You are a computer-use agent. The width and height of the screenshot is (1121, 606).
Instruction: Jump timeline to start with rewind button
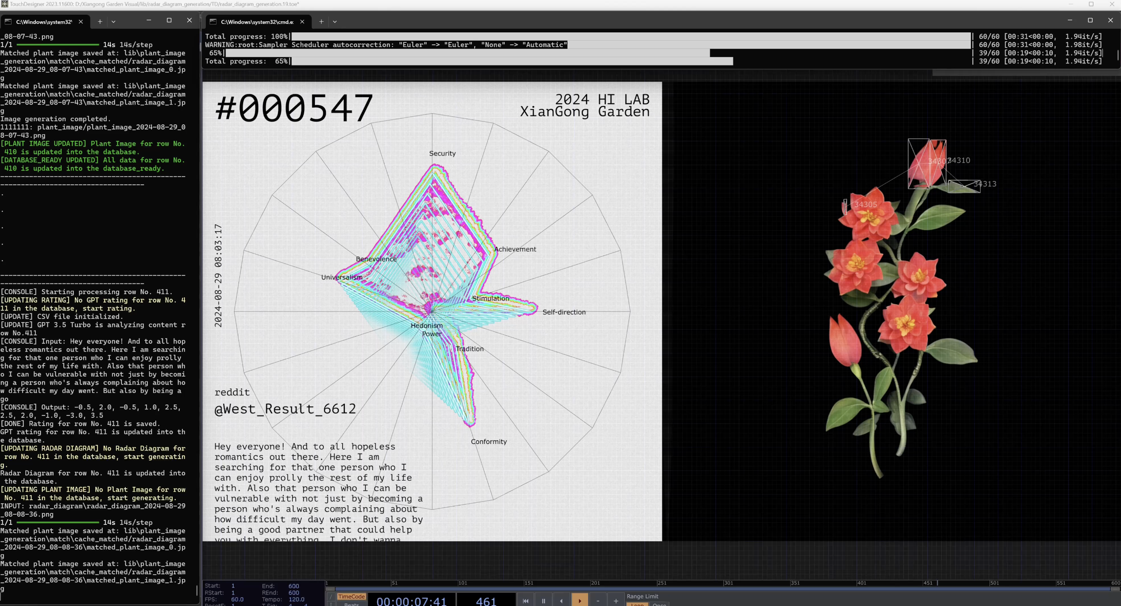[x=525, y=601]
